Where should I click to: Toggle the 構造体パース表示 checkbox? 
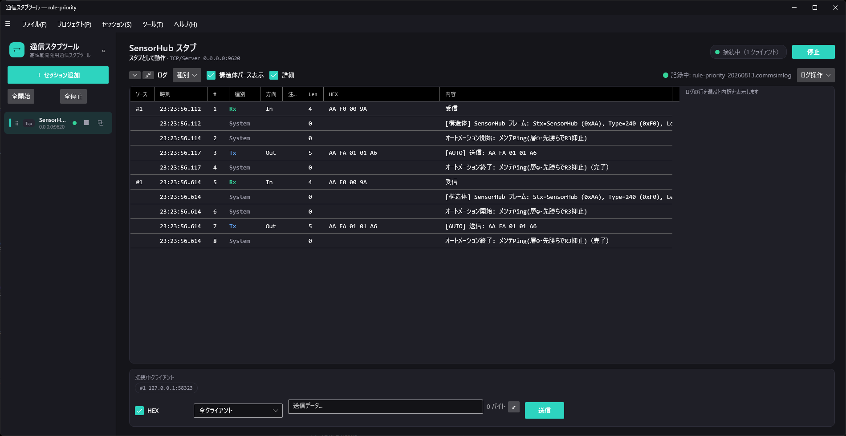click(211, 75)
